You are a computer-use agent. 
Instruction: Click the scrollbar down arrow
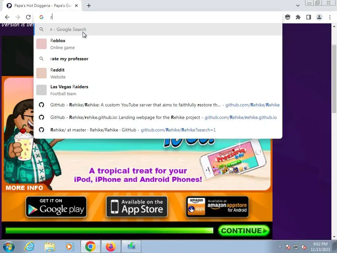pos(334,237)
